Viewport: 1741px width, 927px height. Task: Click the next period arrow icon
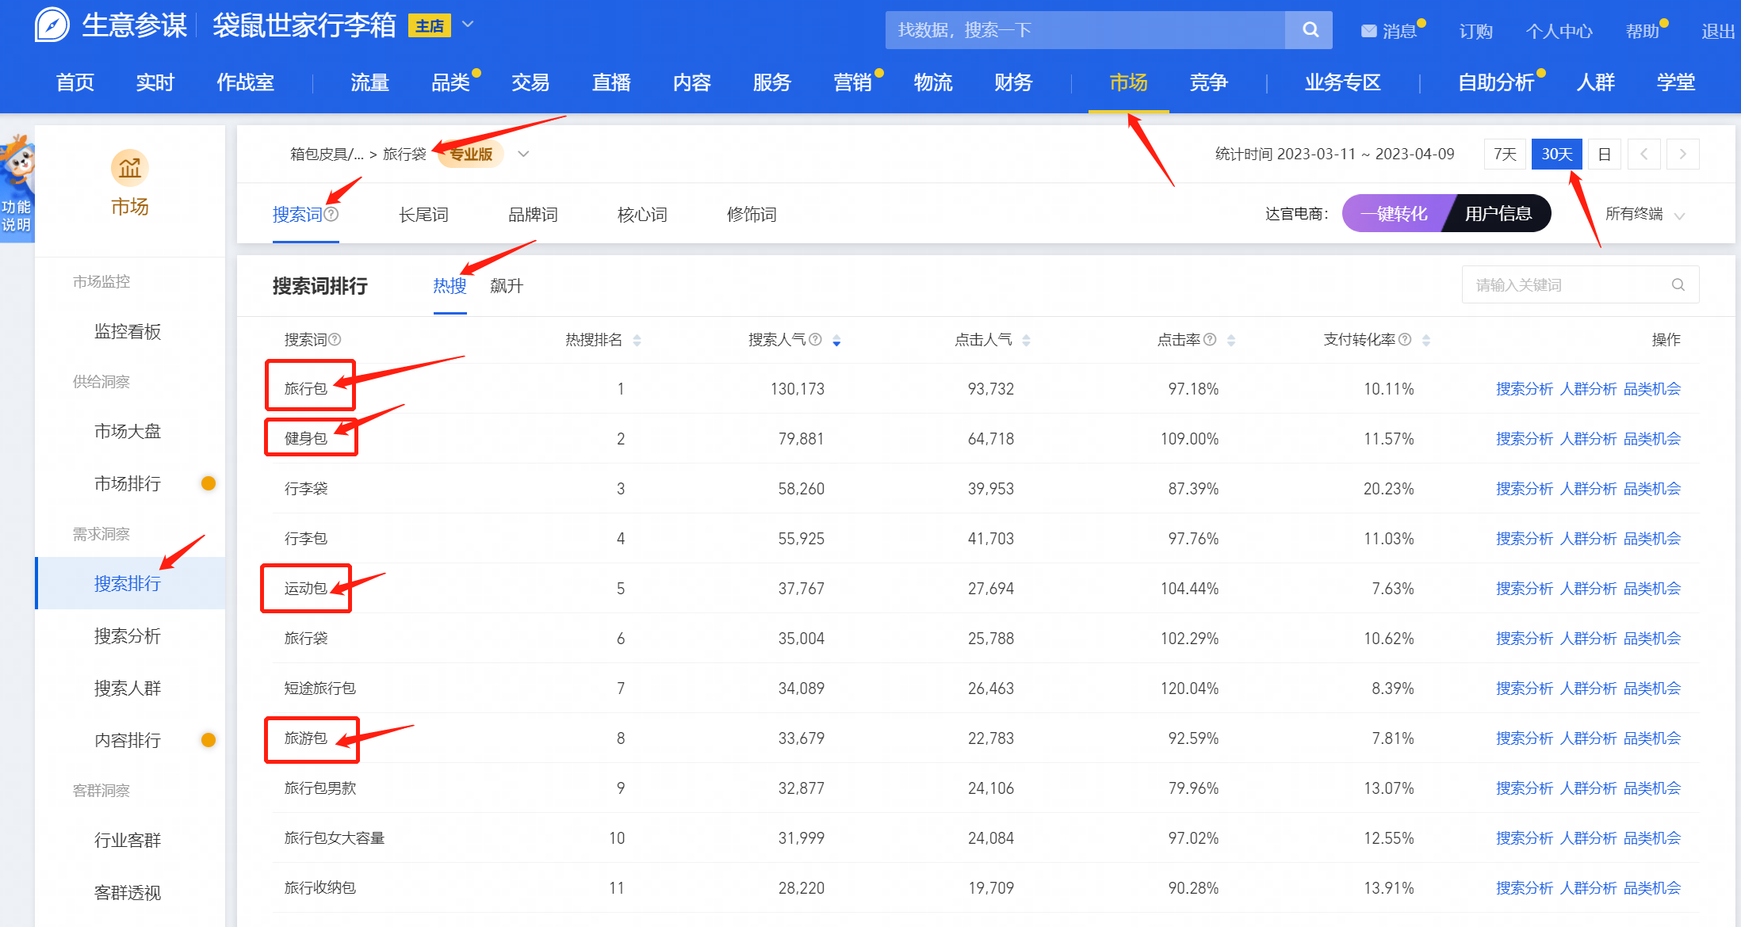[1682, 154]
